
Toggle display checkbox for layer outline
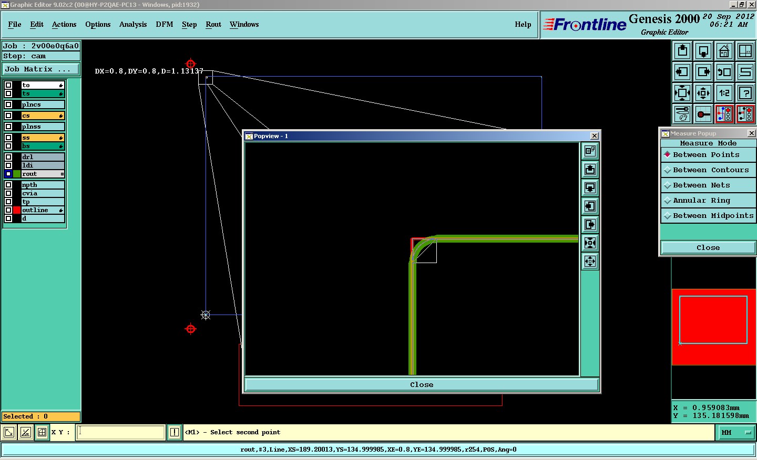8,210
